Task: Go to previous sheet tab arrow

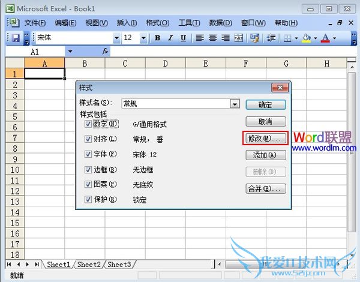Action: click(19, 265)
